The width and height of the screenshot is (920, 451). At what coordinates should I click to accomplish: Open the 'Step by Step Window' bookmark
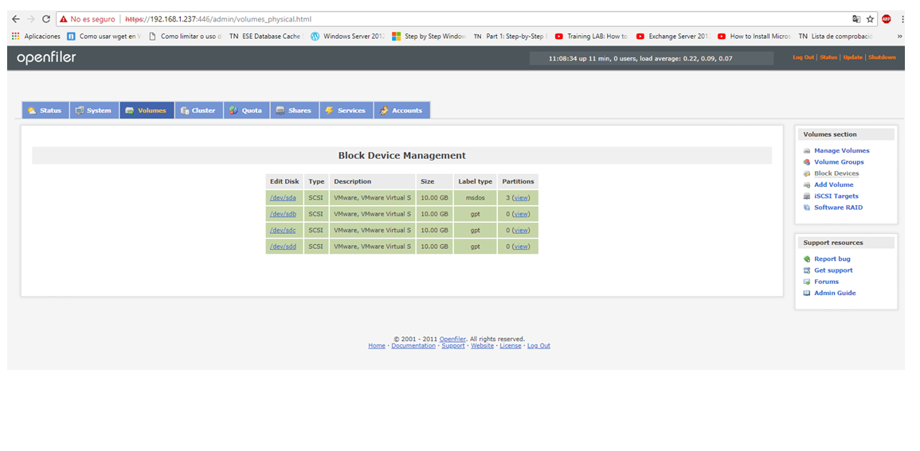[429, 36]
